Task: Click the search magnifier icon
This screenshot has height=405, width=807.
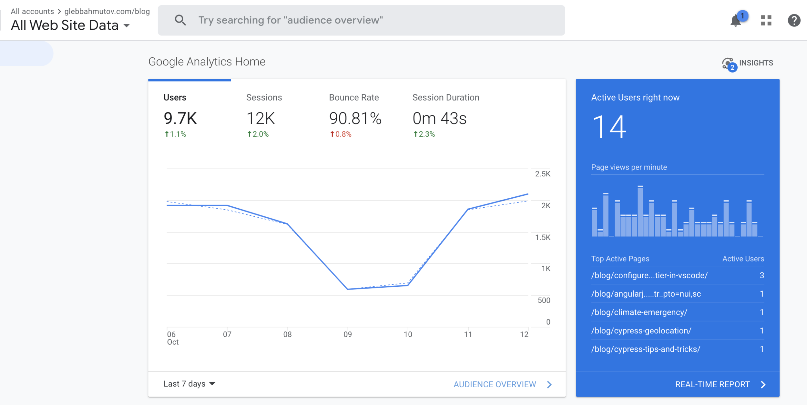Action: pos(180,20)
